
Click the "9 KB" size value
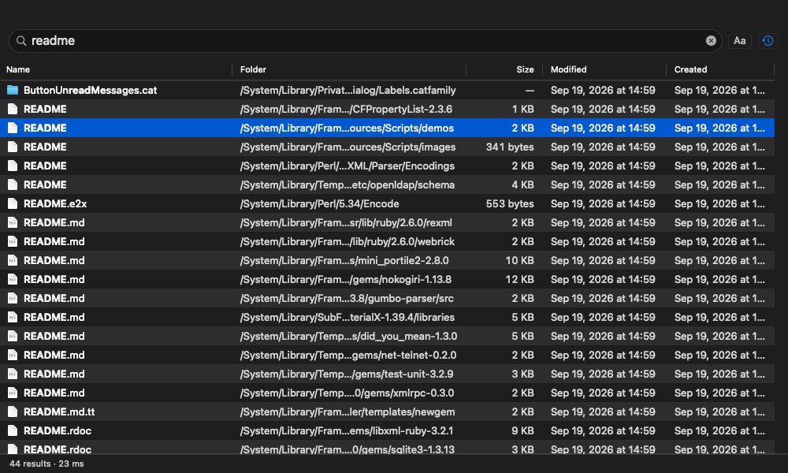[522, 430]
